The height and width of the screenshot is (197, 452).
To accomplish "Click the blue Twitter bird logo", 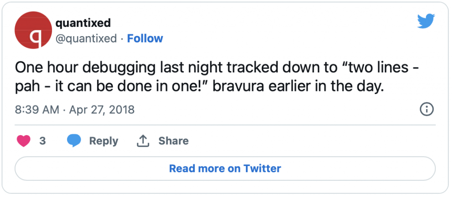I will click(x=426, y=21).
